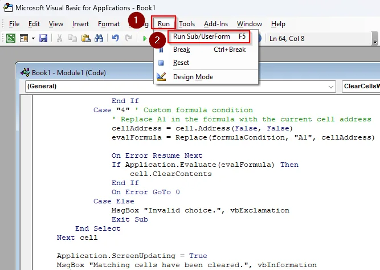Open the Add-Ins menu
Image resolution: width=380 pixels, height=270 pixels.
tap(216, 24)
